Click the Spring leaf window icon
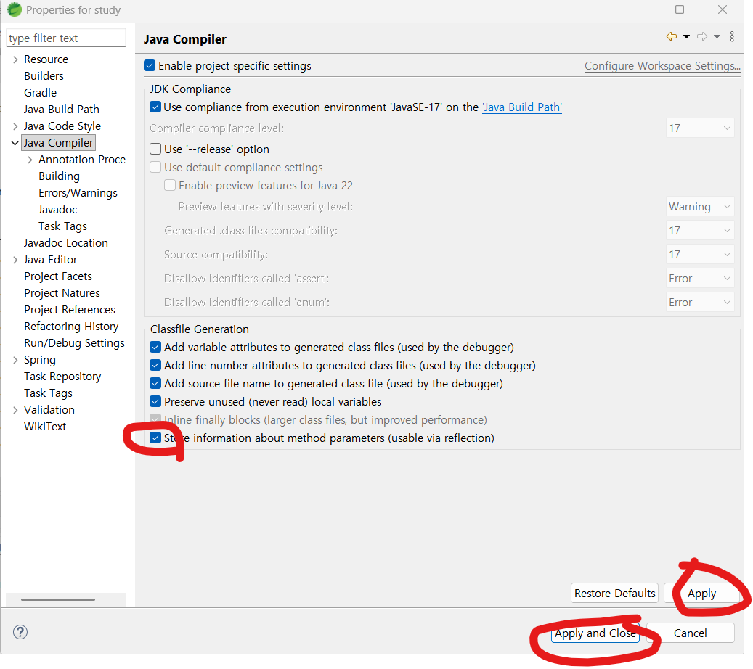This screenshot has width=753, height=669. click(15, 9)
